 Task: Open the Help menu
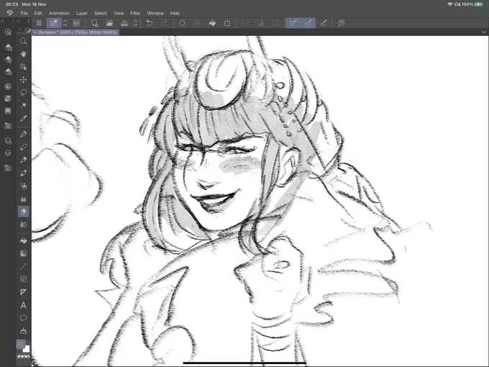click(x=175, y=13)
